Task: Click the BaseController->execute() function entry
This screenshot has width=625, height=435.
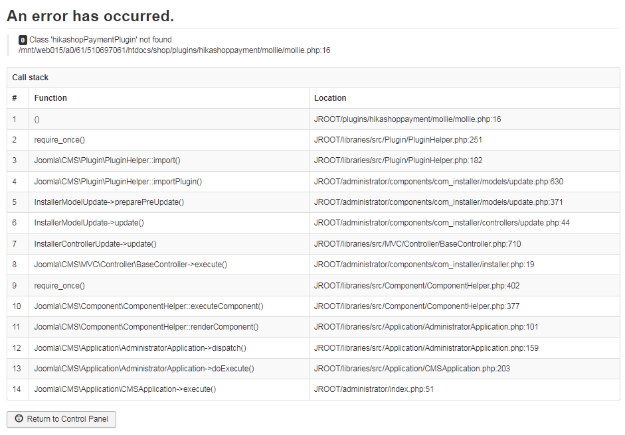Action: 130,265
